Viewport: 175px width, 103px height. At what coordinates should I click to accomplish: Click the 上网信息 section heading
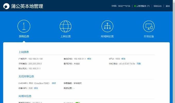click(x=24, y=52)
